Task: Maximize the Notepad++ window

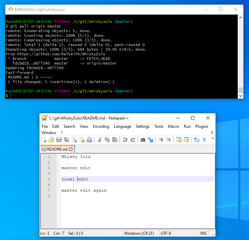Action: tap(193, 118)
